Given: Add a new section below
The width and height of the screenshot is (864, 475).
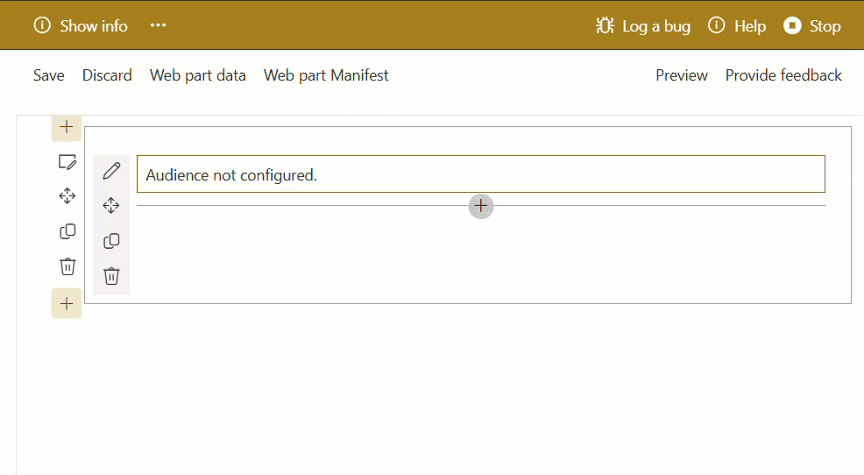Looking at the screenshot, I should point(67,303).
